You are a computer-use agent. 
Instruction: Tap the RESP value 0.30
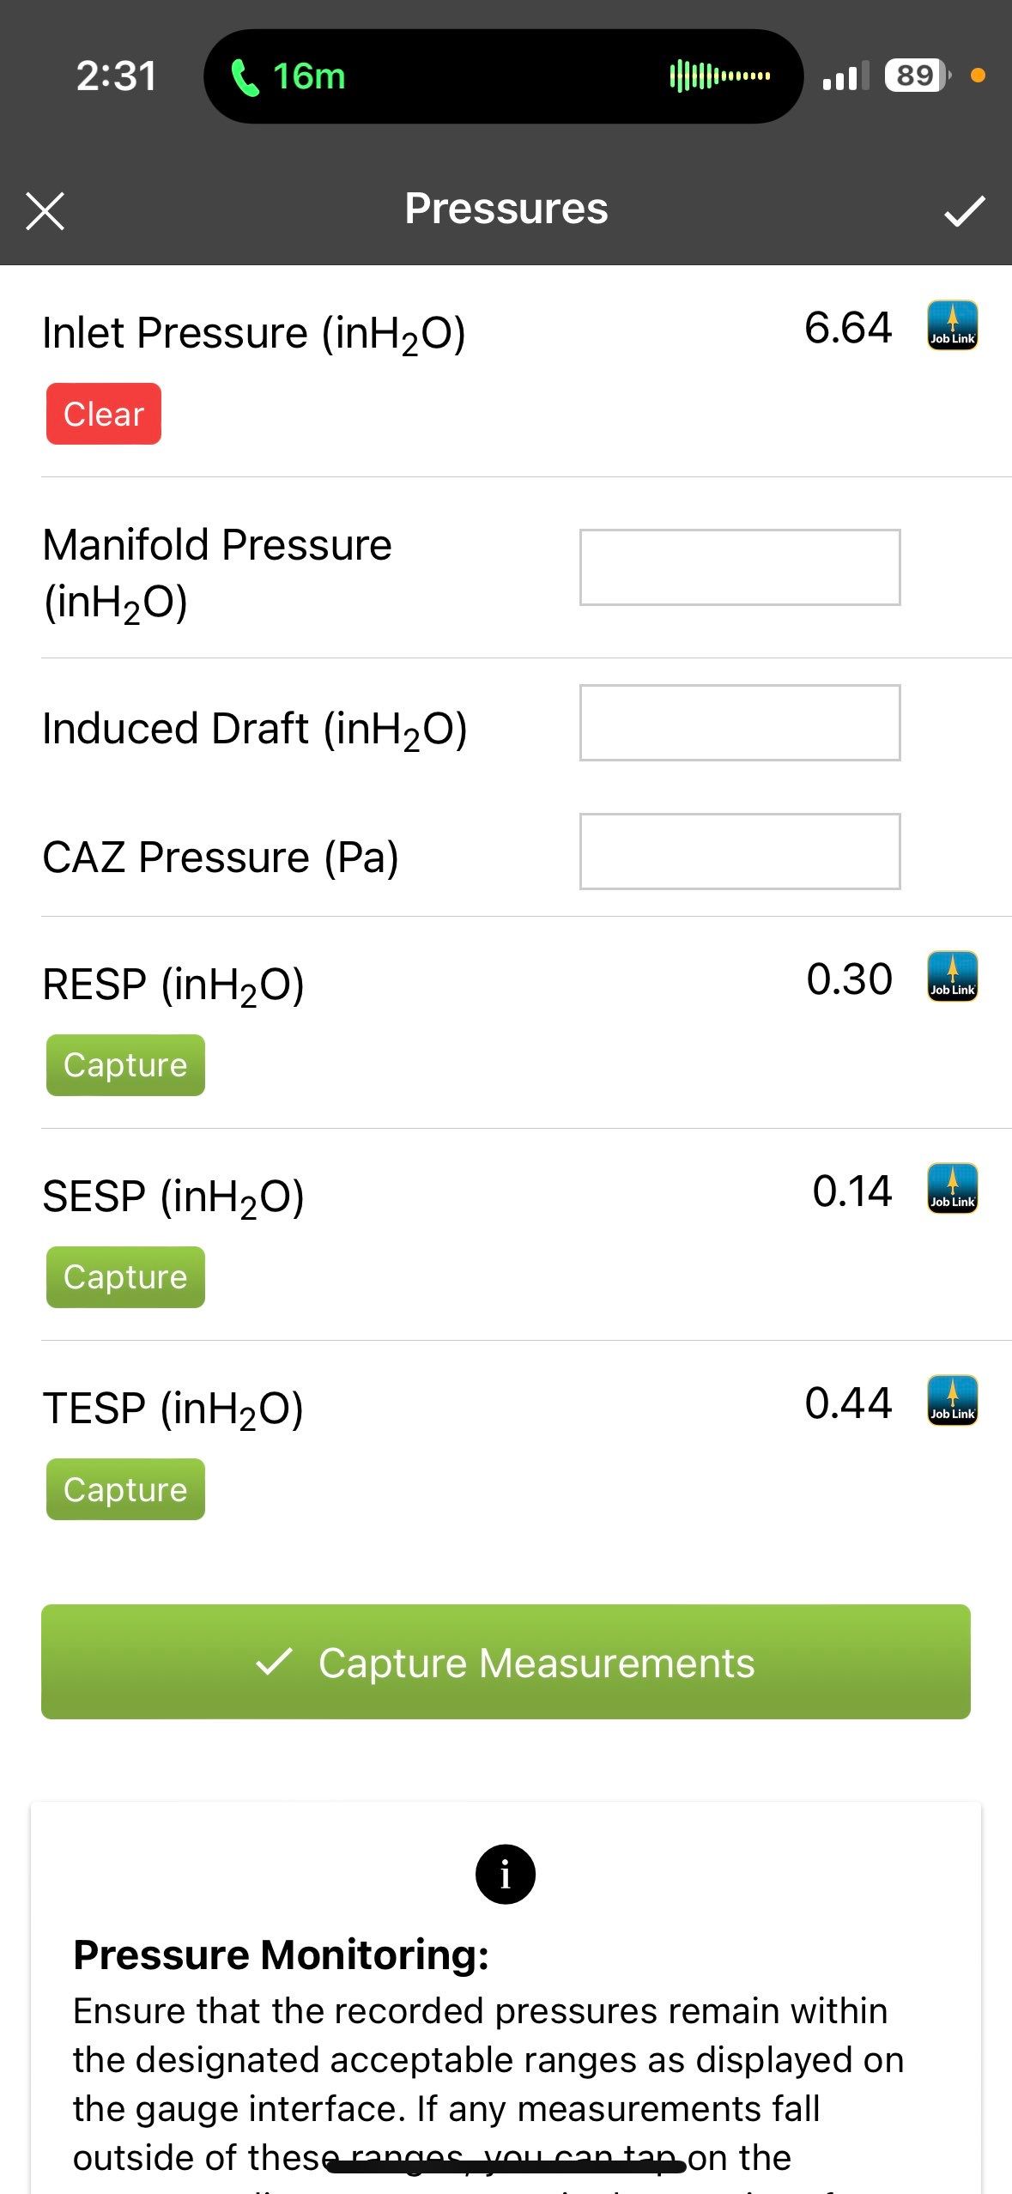[849, 979]
